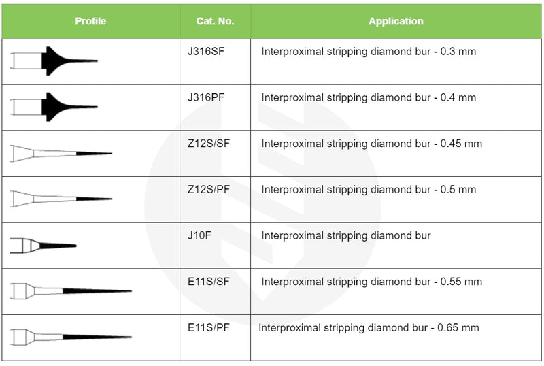Click the J316PF bur profile image
The height and width of the screenshot is (366, 544).
(x=54, y=107)
